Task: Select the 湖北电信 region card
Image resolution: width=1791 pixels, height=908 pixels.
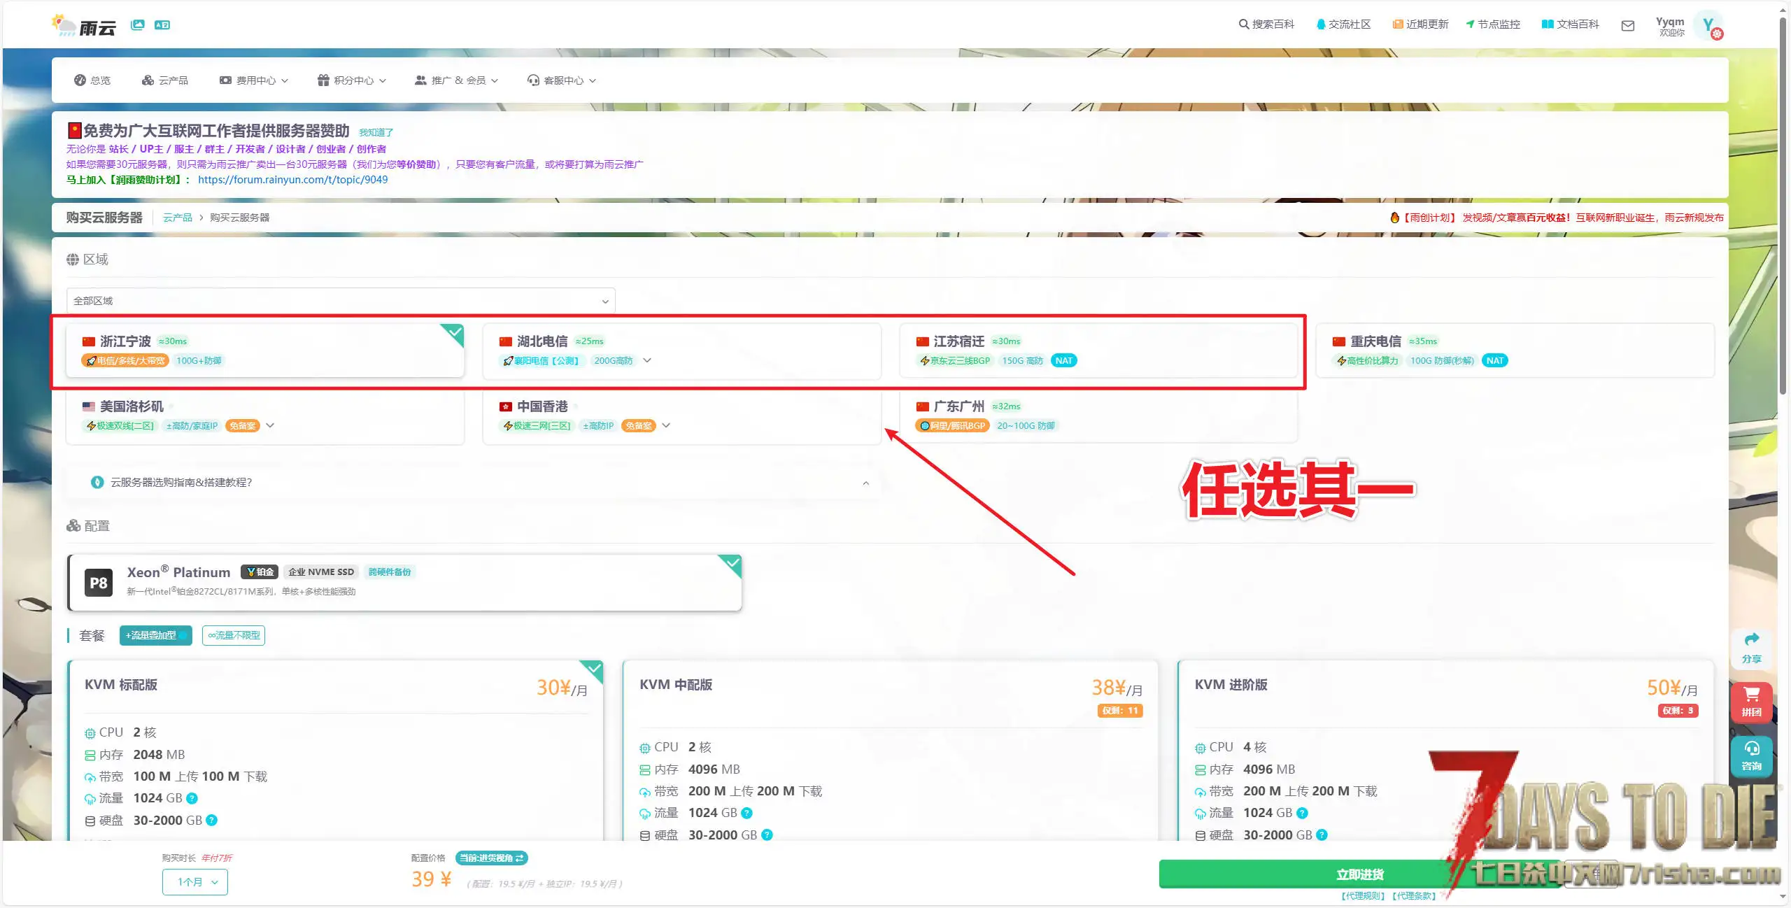Action: pos(681,350)
